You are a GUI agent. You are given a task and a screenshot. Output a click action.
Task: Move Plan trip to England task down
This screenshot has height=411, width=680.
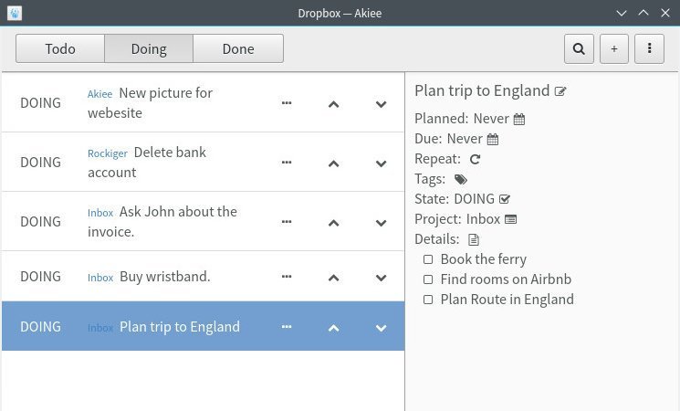click(x=382, y=328)
